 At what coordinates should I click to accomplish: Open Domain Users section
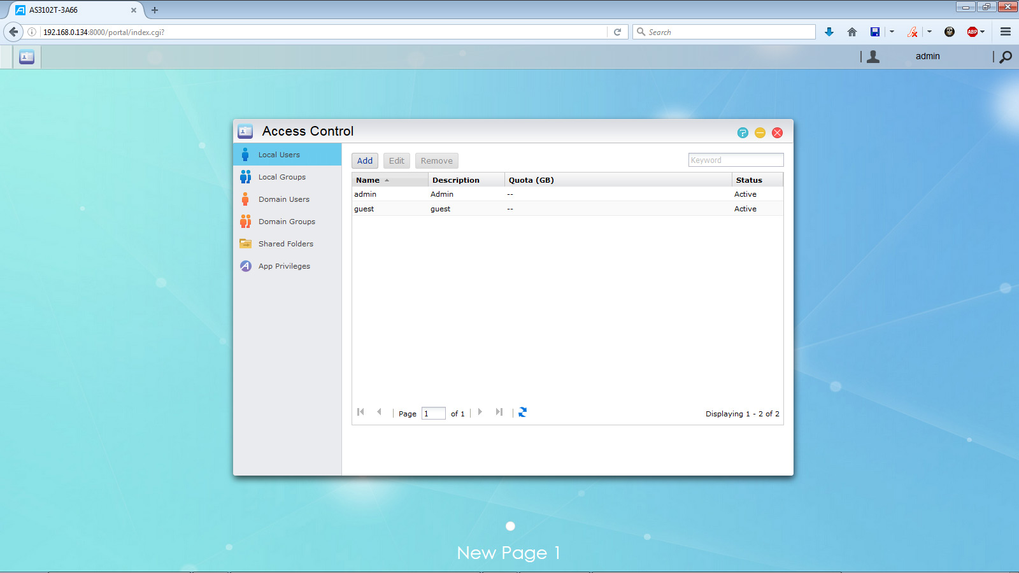[287, 199]
